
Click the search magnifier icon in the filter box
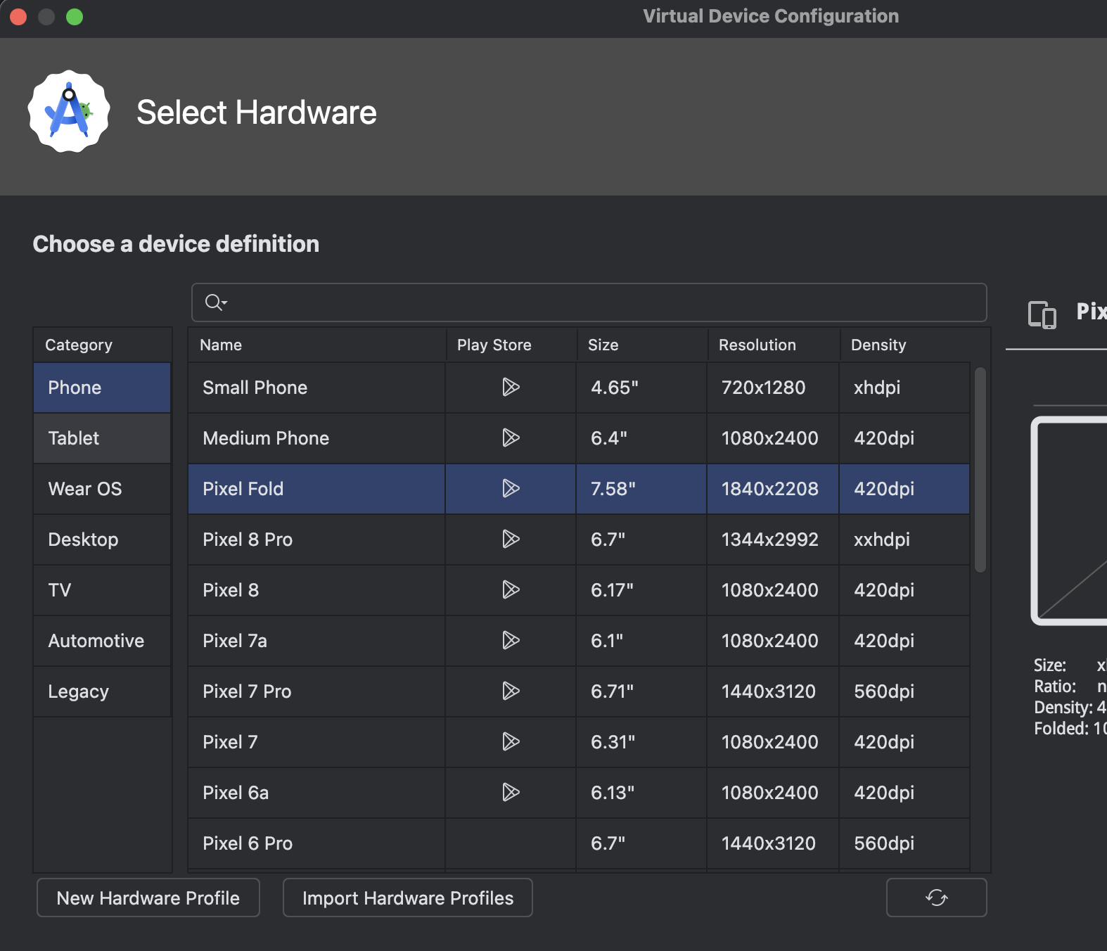pos(215,302)
